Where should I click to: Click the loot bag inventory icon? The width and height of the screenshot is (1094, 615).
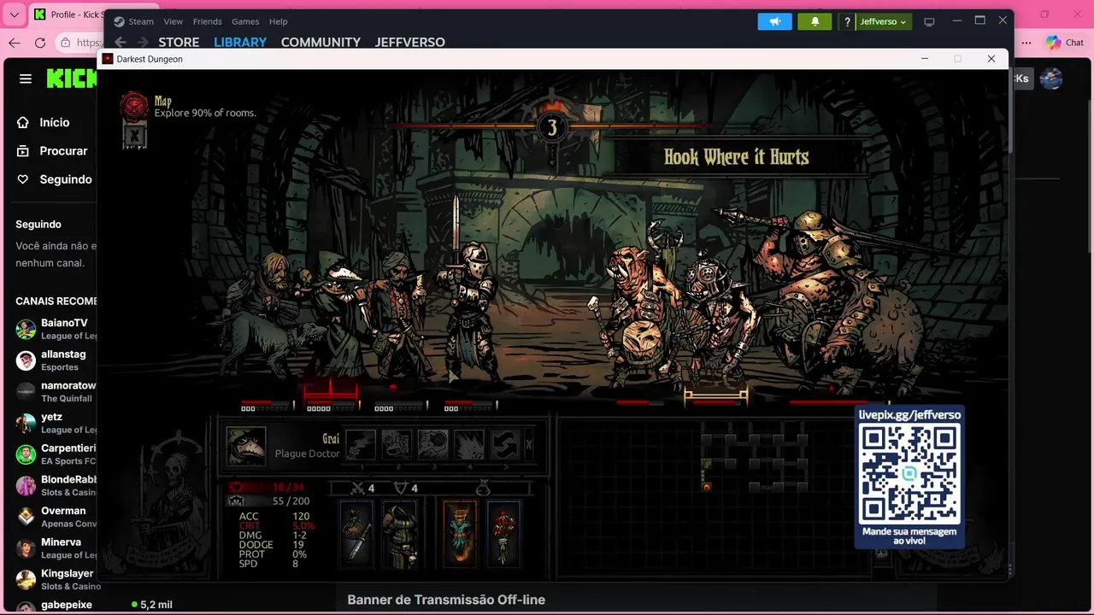pos(483,488)
